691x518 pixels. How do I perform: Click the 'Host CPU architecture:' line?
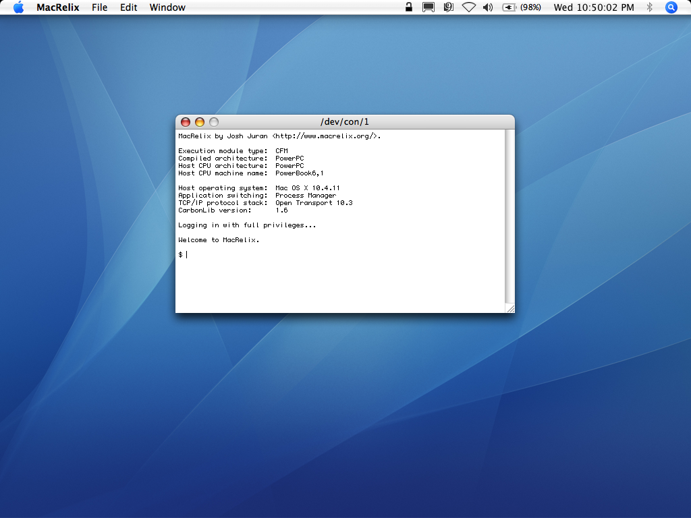point(241,166)
